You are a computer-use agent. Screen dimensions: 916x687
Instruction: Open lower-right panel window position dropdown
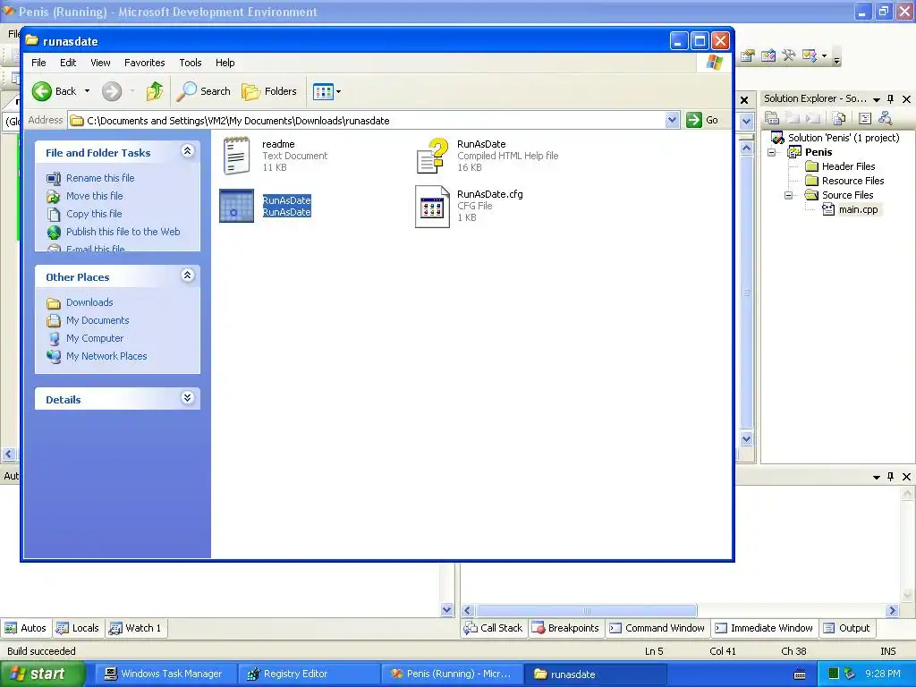pos(877,478)
